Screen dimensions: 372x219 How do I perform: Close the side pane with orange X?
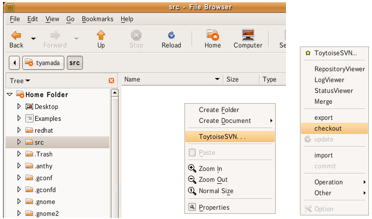111,81
